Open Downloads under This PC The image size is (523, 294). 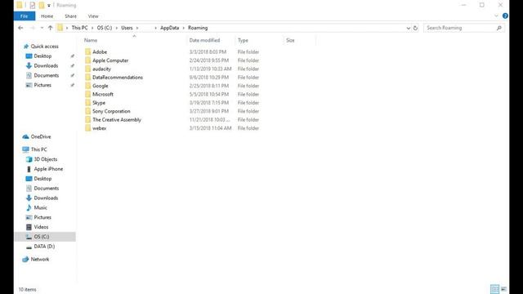(46, 198)
